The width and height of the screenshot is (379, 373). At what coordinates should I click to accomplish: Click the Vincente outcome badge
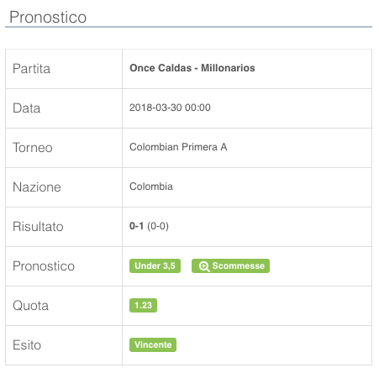pyautogui.click(x=153, y=344)
